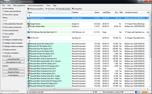This screenshot has height=94, width=152.
Task: Click the Adobe Acrobat XI Pro icon
Action: pos(28,18)
